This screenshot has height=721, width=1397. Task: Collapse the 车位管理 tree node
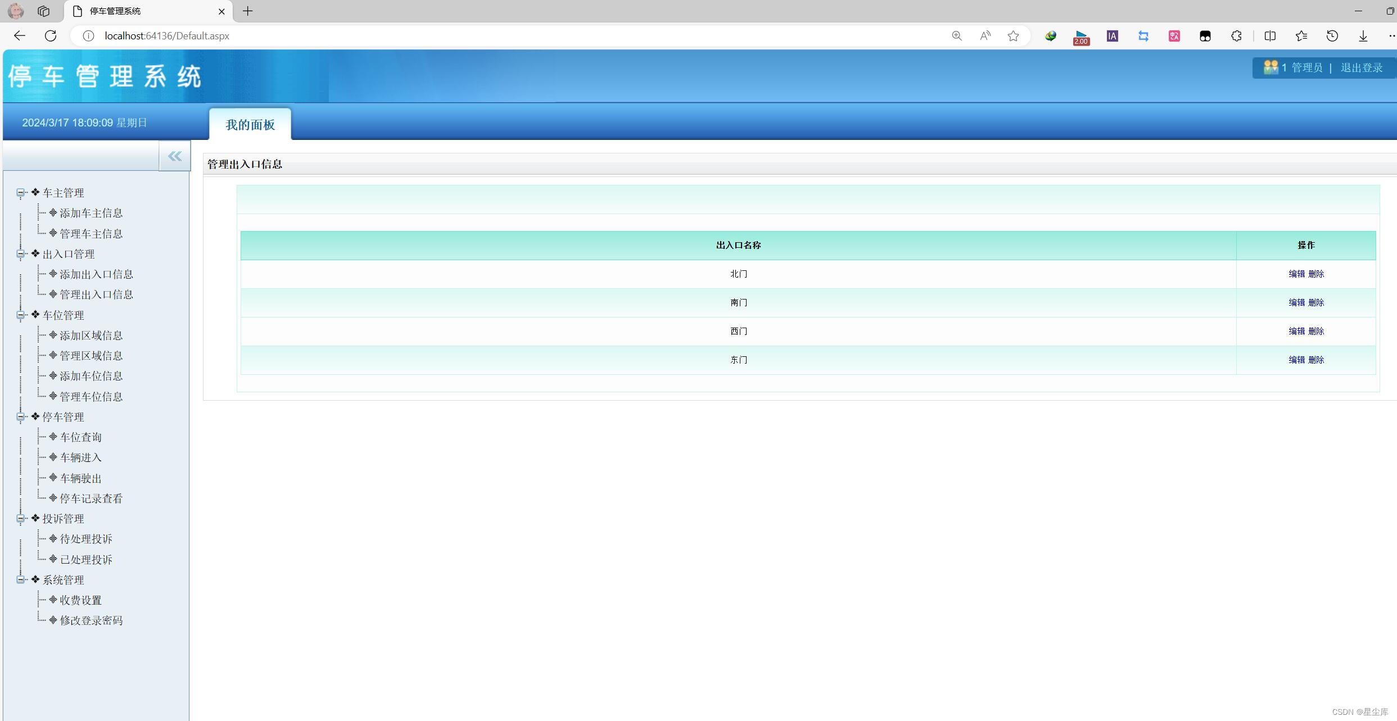click(x=20, y=315)
